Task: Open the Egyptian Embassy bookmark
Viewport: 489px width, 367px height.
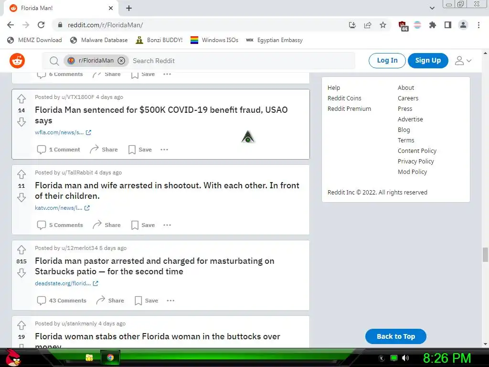Action: click(274, 40)
